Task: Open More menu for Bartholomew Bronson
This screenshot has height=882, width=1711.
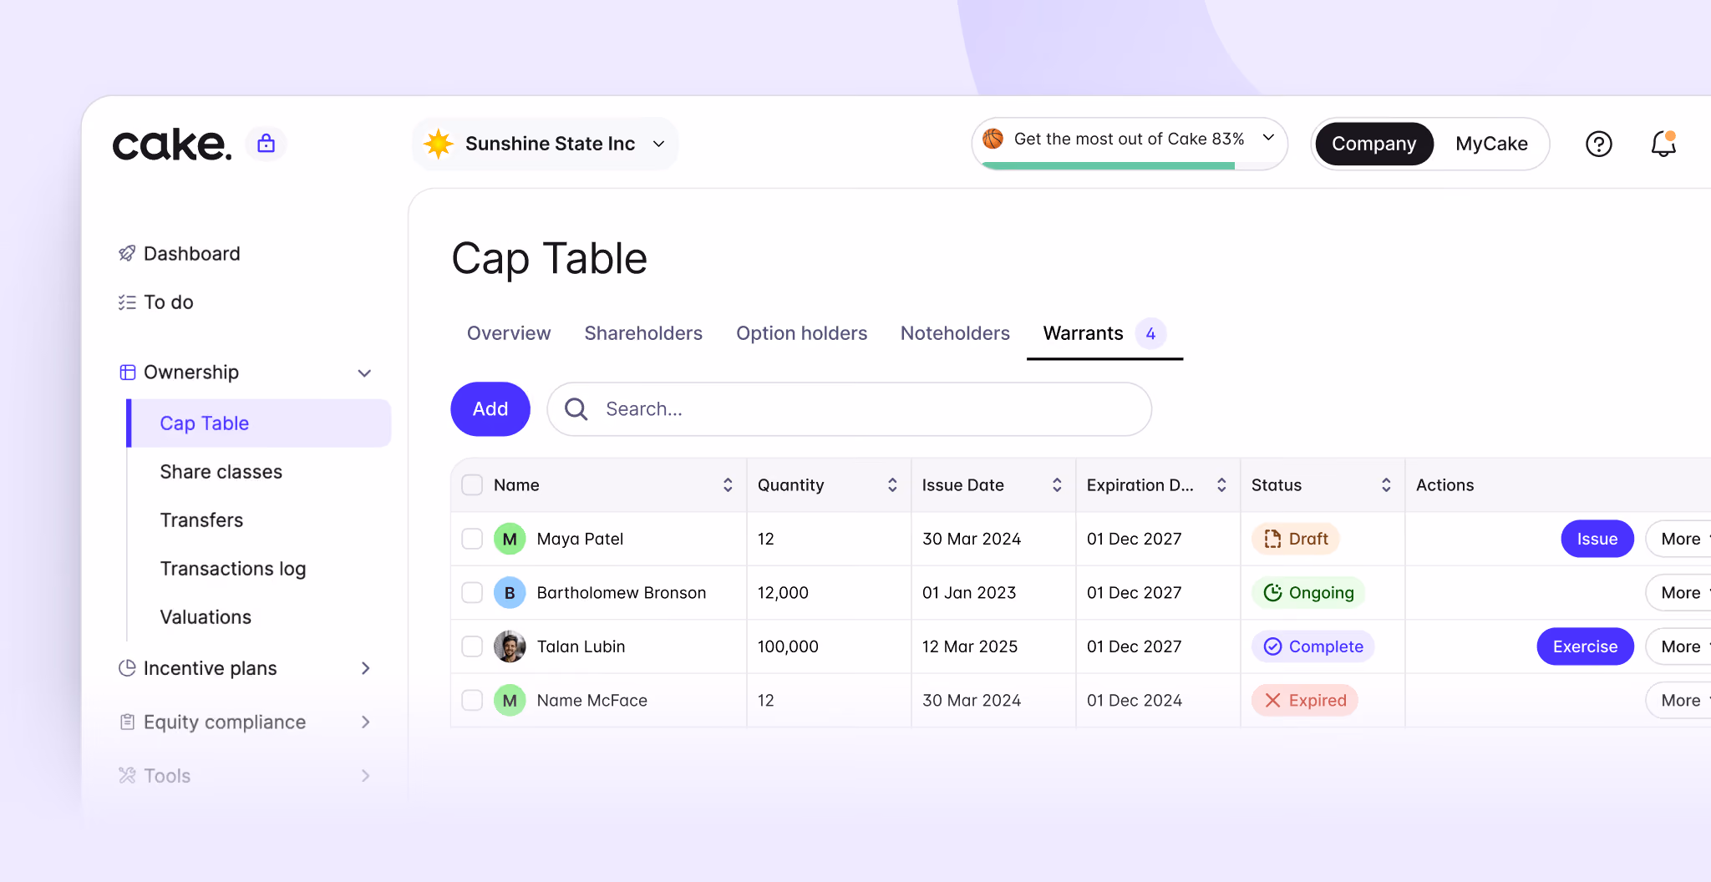Action: pos(1679,592)
